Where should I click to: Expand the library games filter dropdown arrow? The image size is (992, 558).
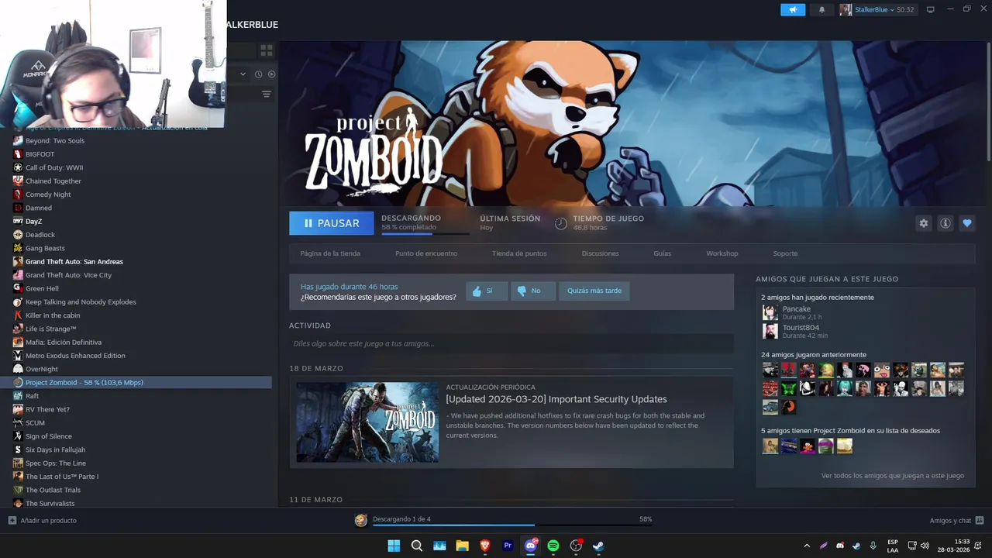(243, 74)
